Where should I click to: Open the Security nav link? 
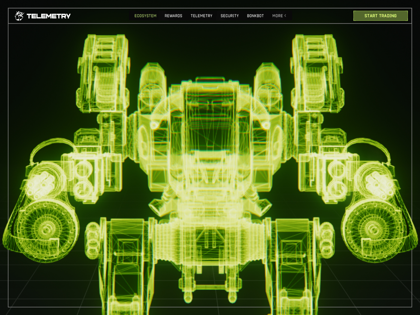(229, 16)
